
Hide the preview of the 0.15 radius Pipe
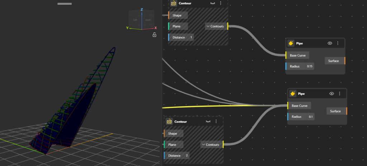click(x=330, y=43)
